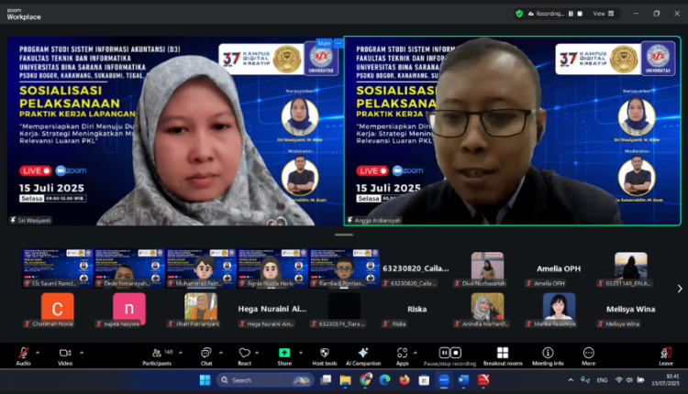Expand share options arrow beside Share

301,353
